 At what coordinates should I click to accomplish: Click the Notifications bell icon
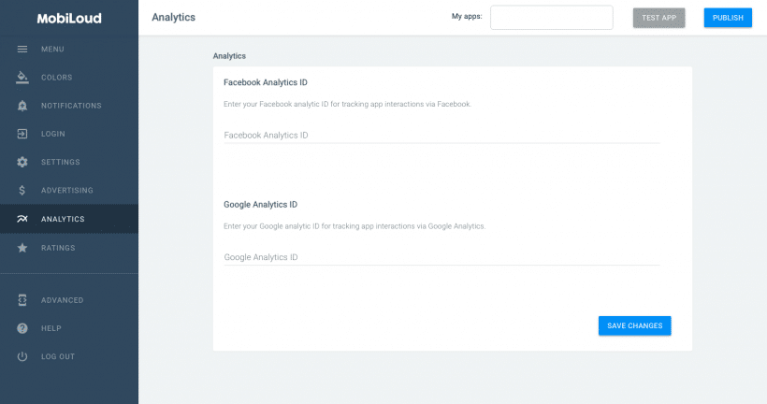[x=22, y=106]
